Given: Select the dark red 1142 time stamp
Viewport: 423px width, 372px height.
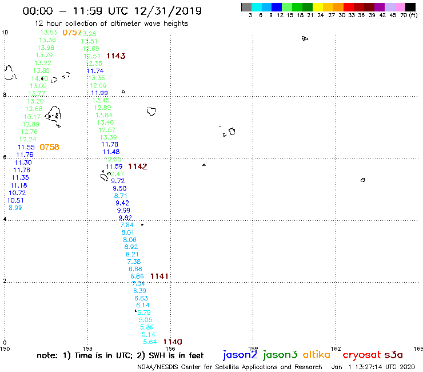Looking at the screenshot, I should (138, 167).
